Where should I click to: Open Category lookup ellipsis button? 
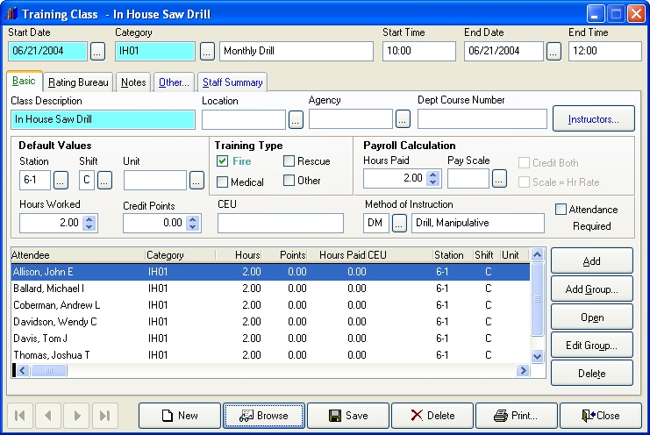[207, 52]
